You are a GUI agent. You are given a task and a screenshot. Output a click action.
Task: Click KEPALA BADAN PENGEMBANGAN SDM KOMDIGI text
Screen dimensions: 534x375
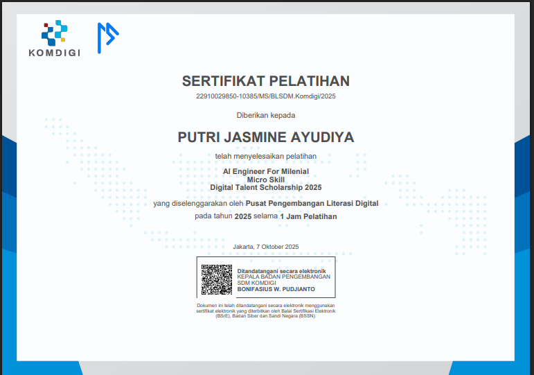[x=284, y=280]
